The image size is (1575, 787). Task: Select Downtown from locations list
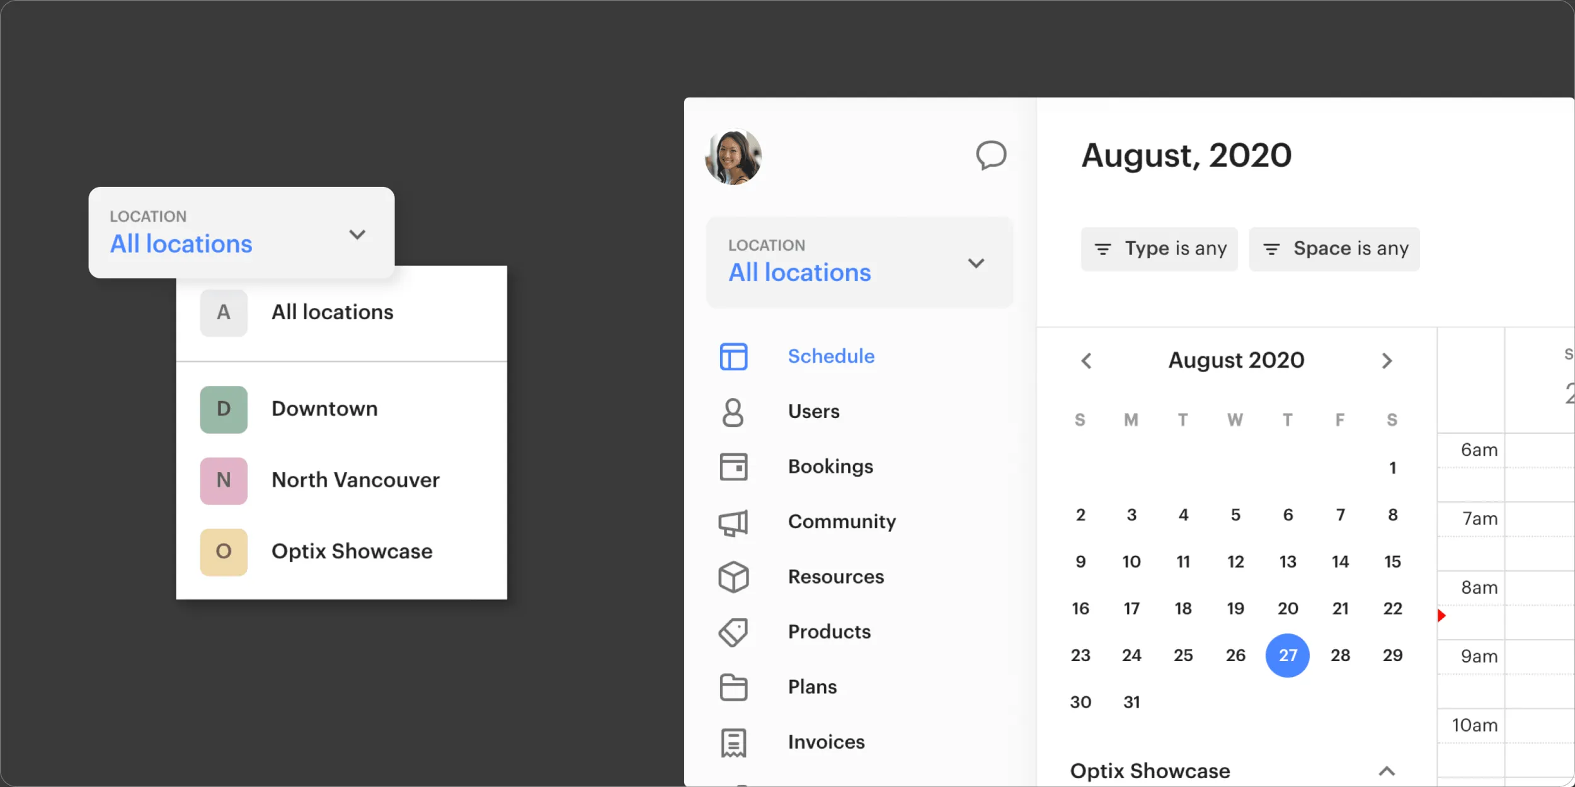click(x=323, y=409)
